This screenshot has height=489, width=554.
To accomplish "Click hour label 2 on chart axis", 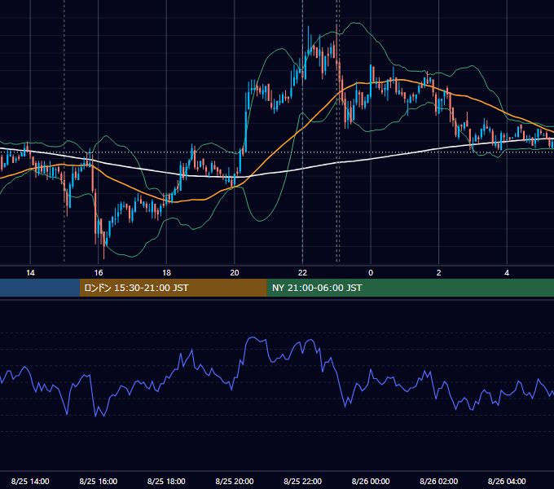I will pos(439,273).
